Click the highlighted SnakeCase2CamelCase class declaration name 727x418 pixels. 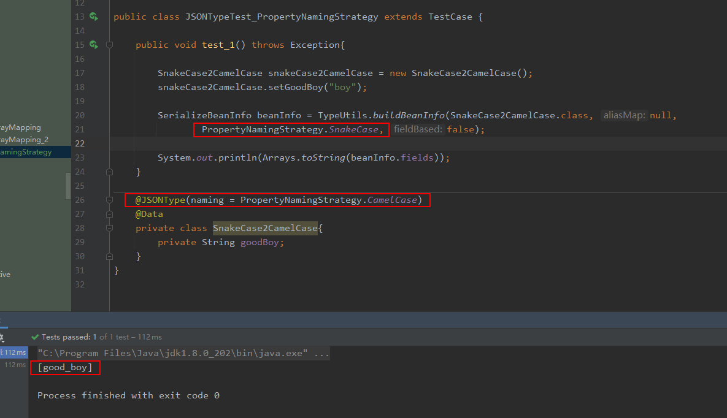(265, 228)
